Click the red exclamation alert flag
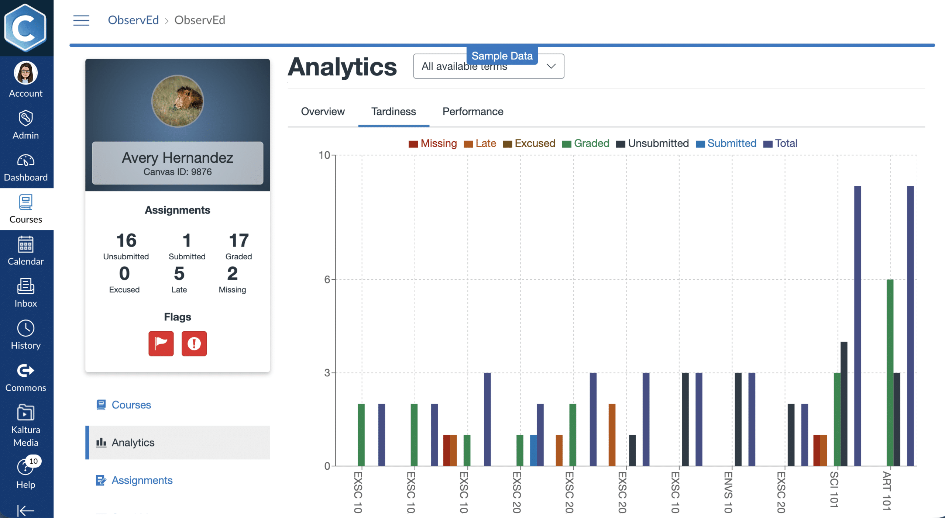Image resolution: width=945 pixels, height=518 pixels. pos(194,343)
